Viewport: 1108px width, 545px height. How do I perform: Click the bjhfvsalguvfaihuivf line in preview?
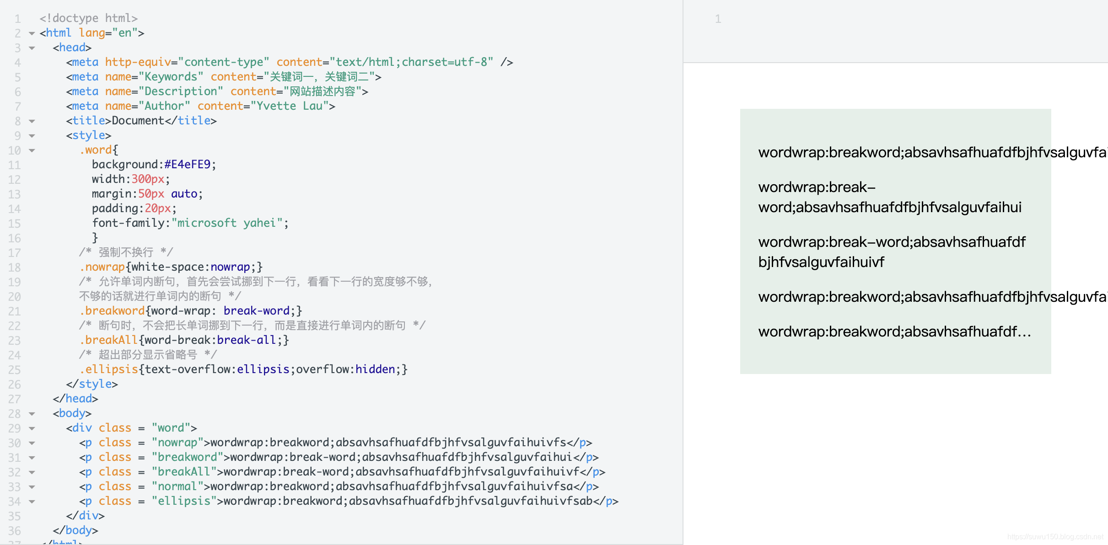[821, 262]
